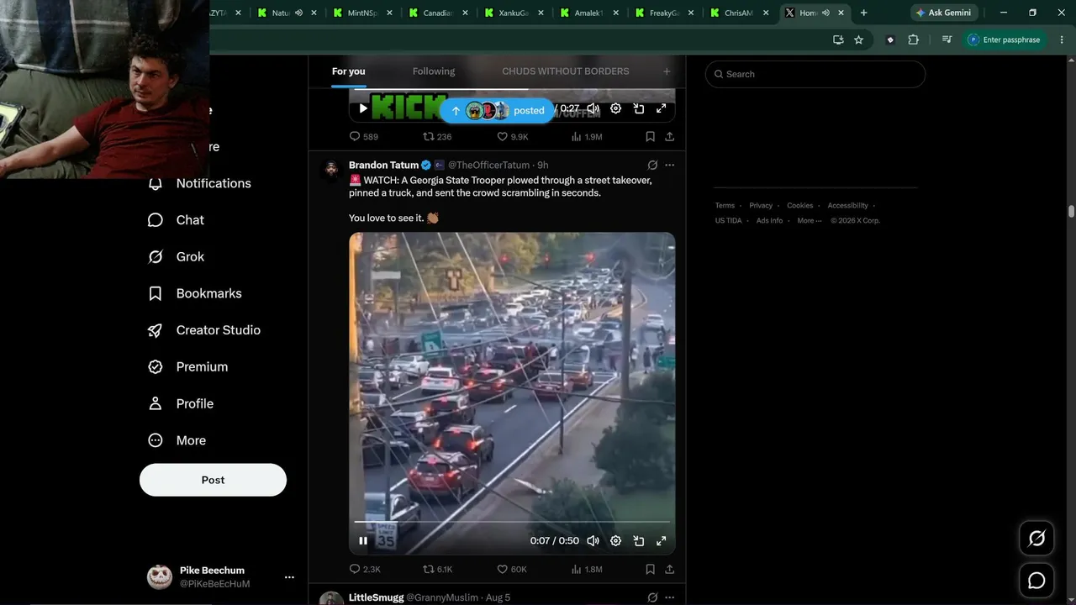
Task: Switch to the Following tab
Action: point(434,71)
